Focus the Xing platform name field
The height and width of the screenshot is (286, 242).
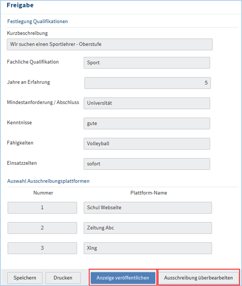tap(147, 248)
